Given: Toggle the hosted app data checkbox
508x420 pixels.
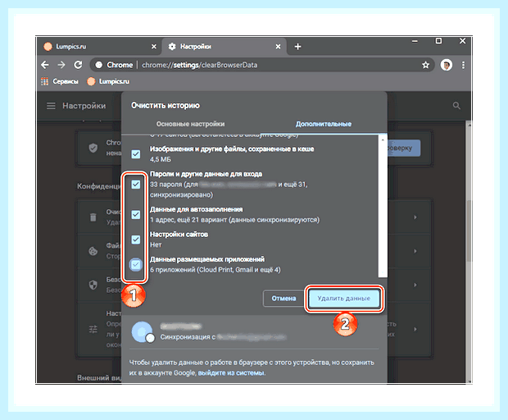Looking at the screenshot, I should click(136, 265).
